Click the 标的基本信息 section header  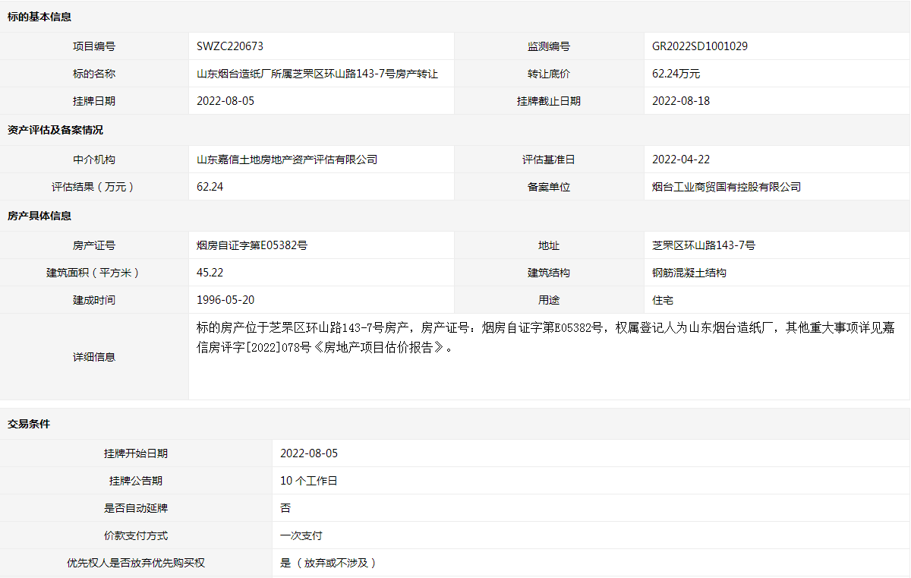tap(39, 17)
